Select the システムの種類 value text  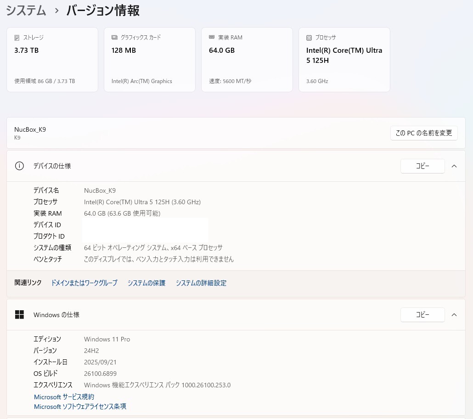153,248
